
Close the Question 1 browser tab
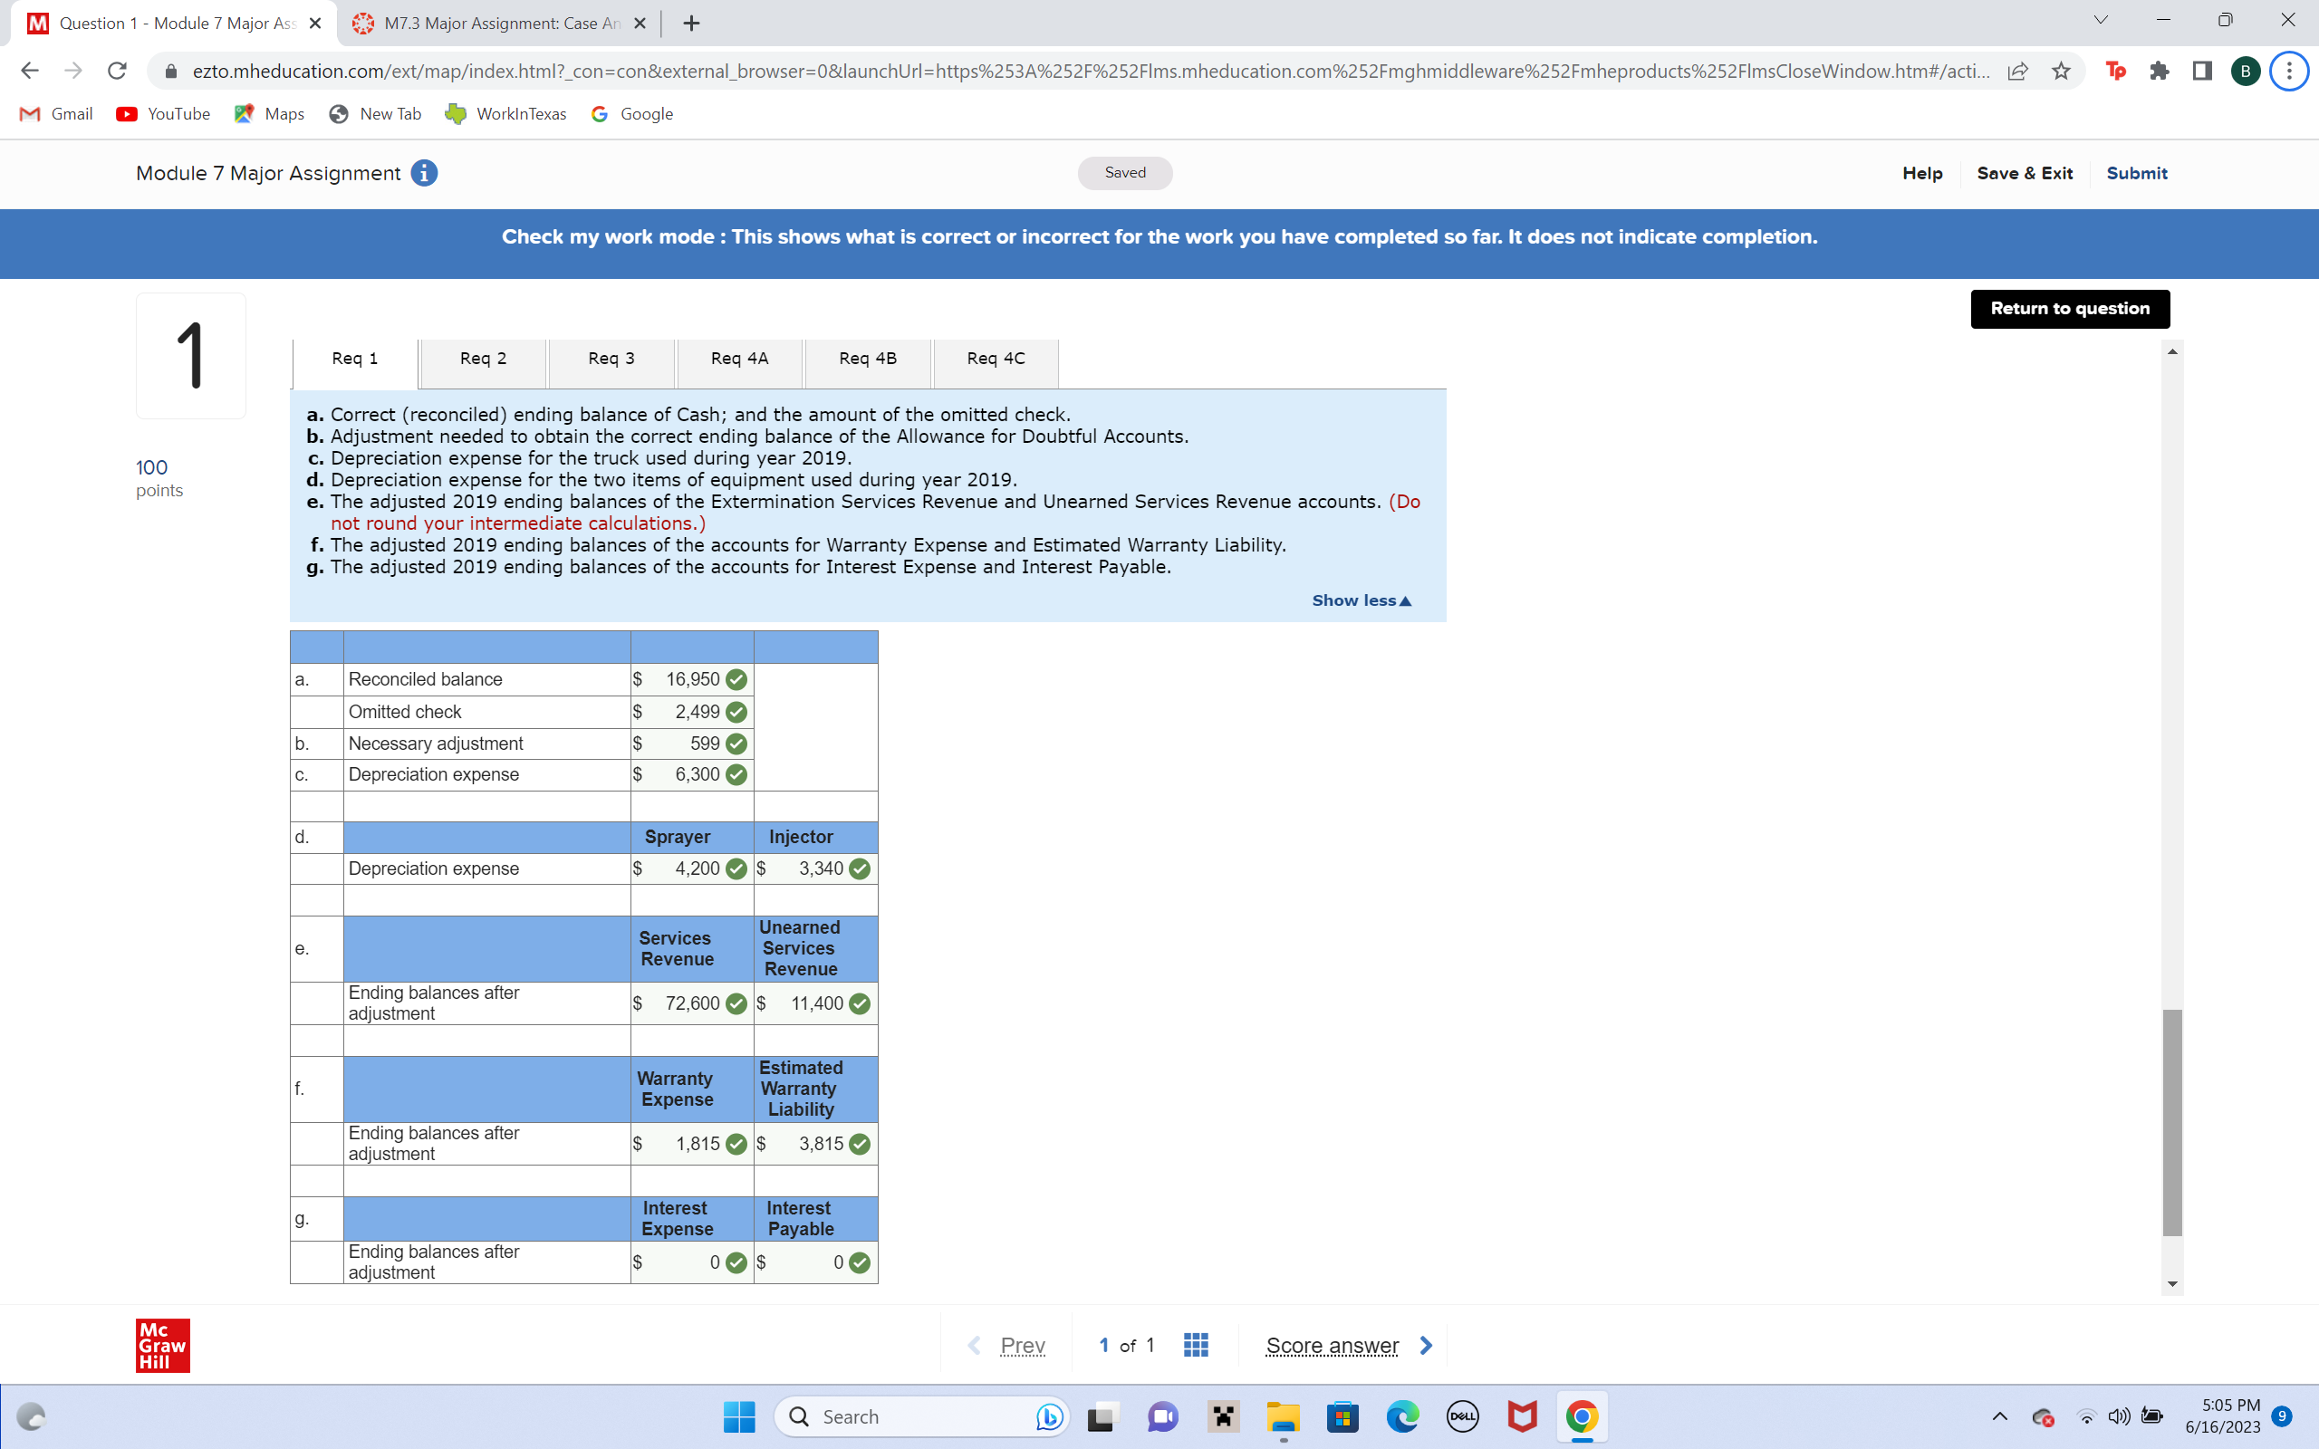pos(314,23)
